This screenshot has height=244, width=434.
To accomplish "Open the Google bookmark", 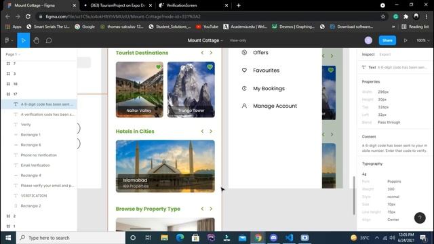I will (85, 26).
